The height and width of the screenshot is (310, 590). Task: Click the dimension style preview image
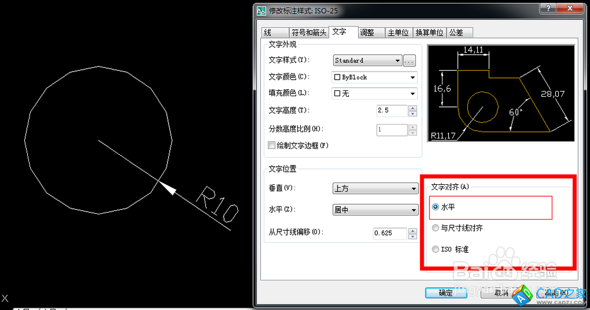click(x=500, y=93)
